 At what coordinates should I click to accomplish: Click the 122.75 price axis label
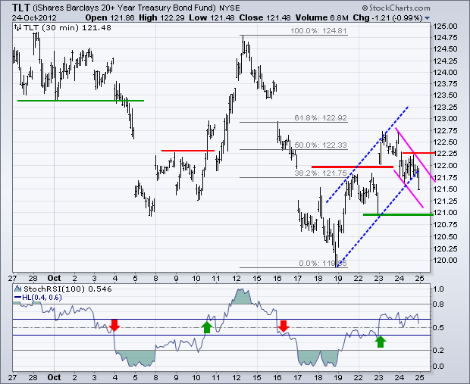click(x=446, y=130)
